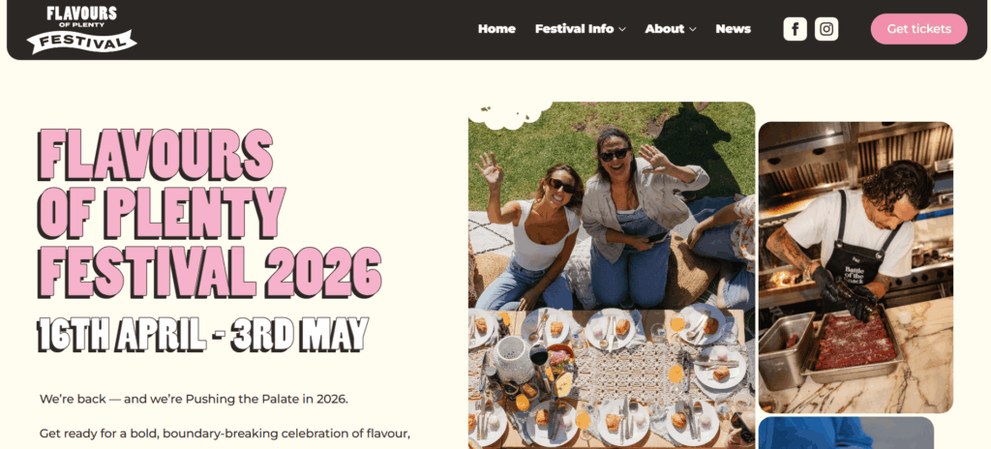The image size is (991, 449).
Task: Click the white Festival ribbon banner in the logo
Action: [x=81, y=43]
